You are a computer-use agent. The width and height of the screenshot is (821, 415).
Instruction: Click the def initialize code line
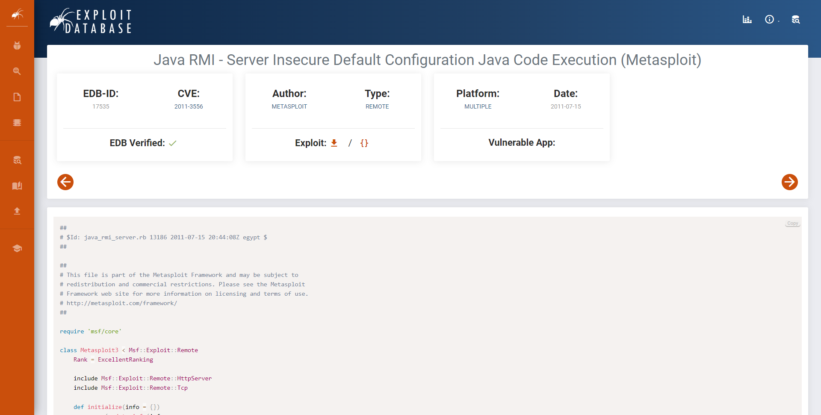[x=116, y=407]
